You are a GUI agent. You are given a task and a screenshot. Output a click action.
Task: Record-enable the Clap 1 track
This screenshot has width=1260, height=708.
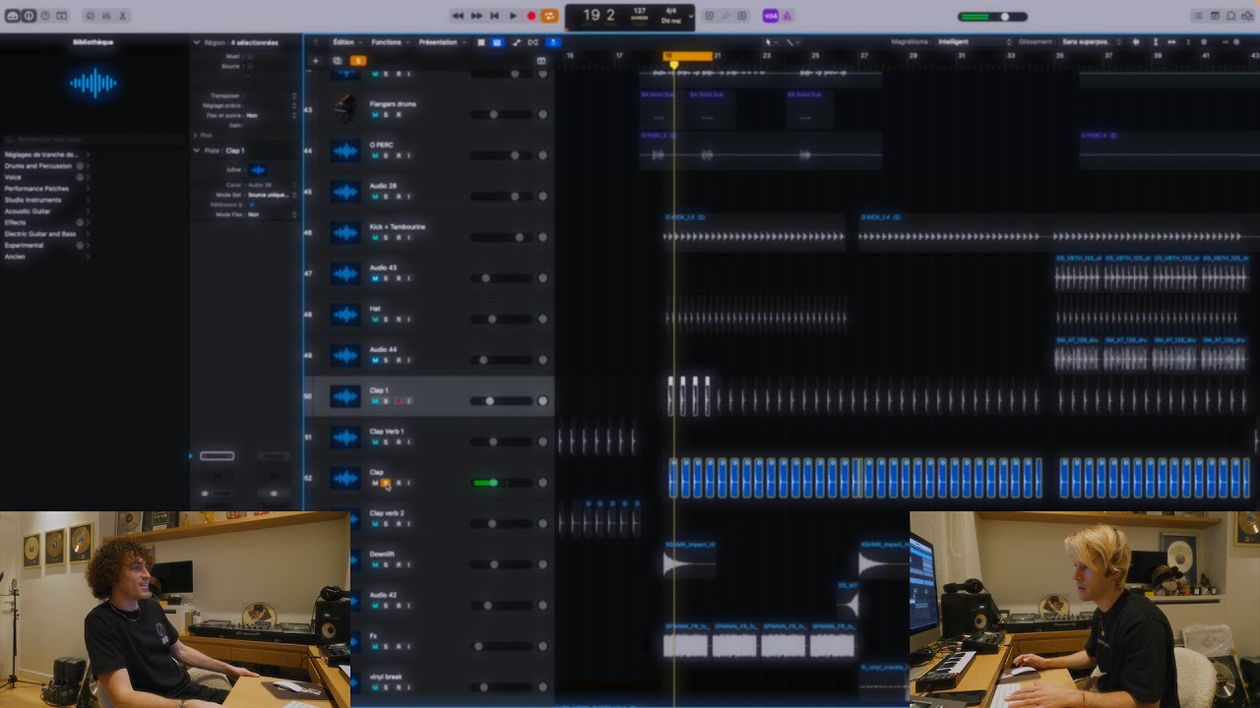pos(398,401)
